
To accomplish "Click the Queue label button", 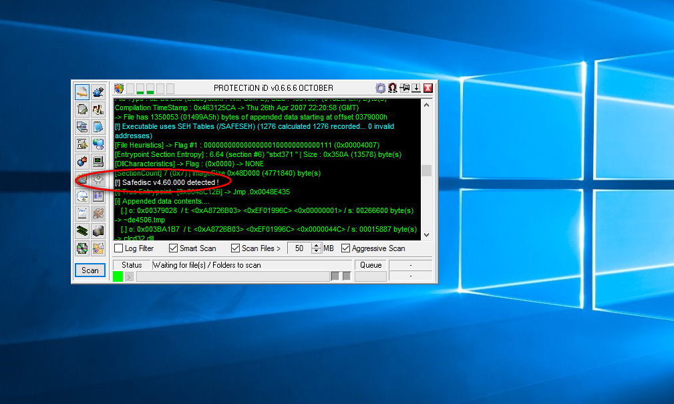I will [x=371, y=265].
